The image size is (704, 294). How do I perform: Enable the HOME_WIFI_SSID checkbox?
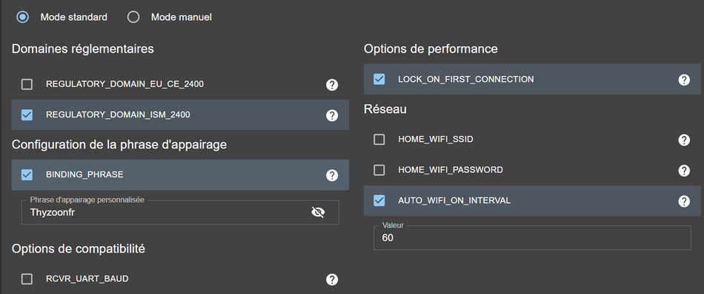379,140
